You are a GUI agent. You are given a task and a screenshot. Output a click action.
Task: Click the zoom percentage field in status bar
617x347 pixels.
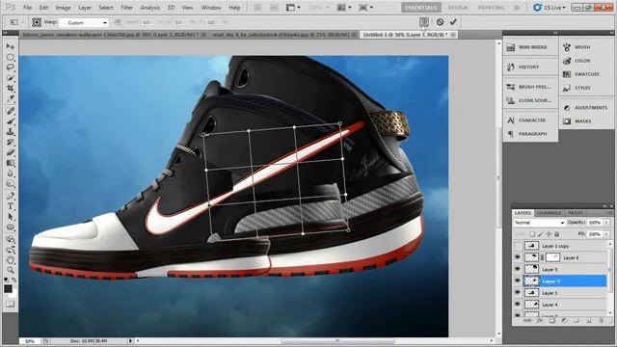[30, 341]
